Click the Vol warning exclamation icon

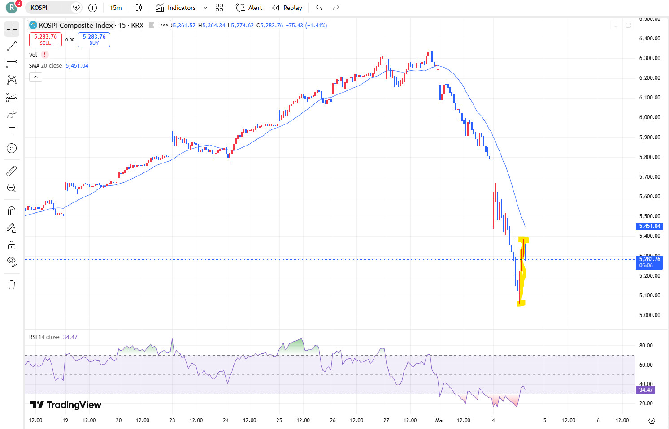(x=45, y=55)
